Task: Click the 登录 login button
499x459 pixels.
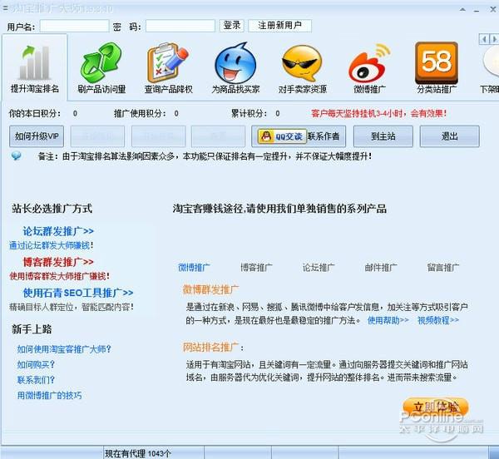Action: (232, 26)
